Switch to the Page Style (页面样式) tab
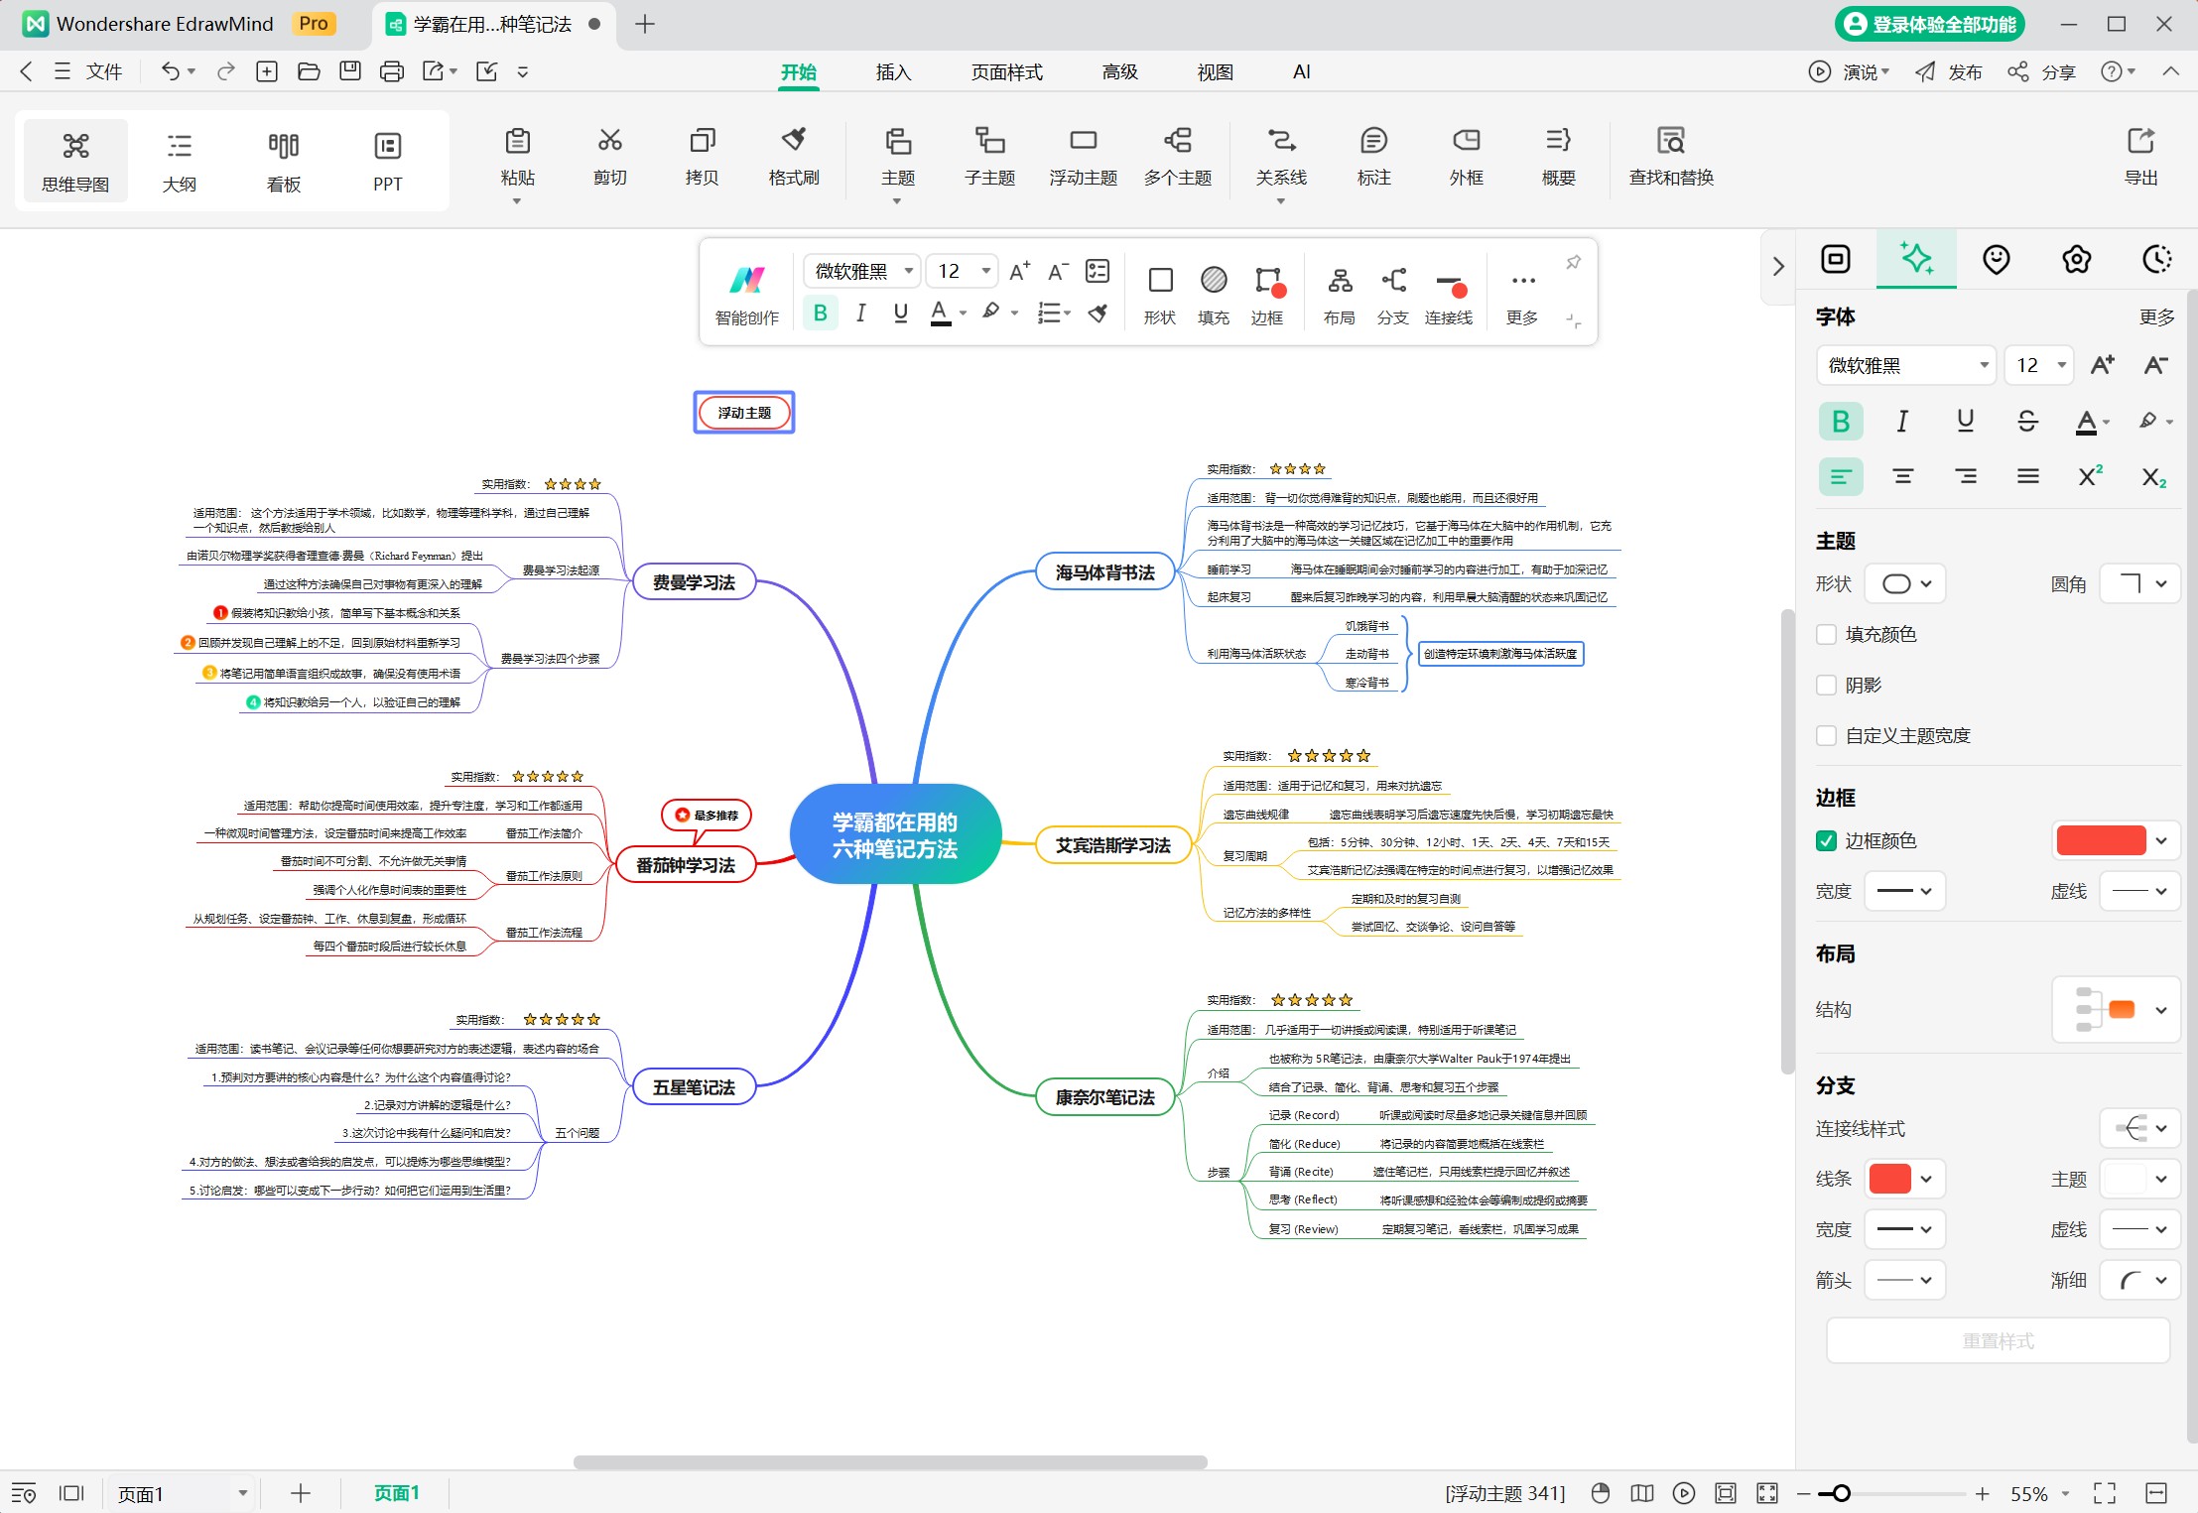The height and width of the screenshot is (1513, 2198). click(1006, 71)
